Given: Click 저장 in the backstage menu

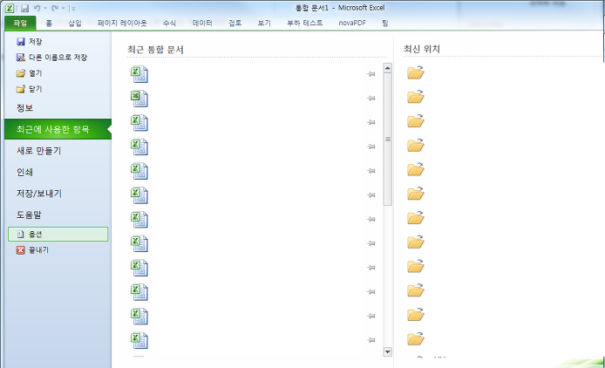Looking at the screenshot, I should [x=30, y=41].
